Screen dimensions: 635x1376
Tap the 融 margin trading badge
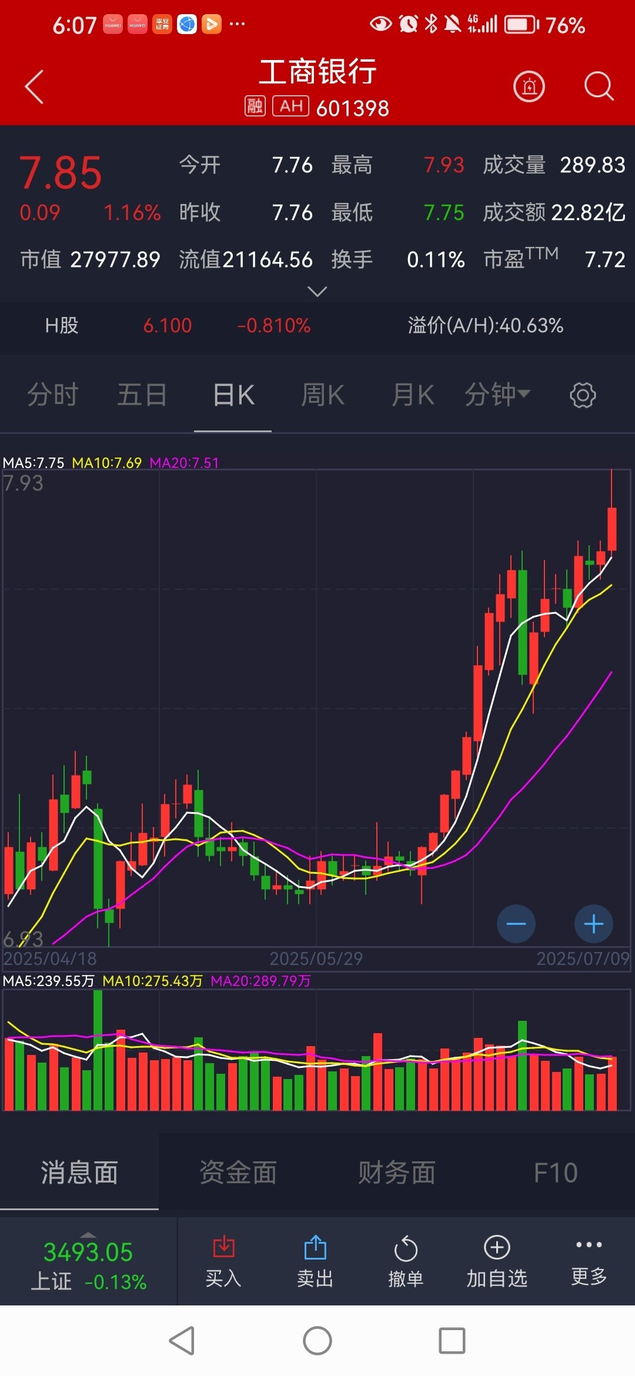coord(255,106)
